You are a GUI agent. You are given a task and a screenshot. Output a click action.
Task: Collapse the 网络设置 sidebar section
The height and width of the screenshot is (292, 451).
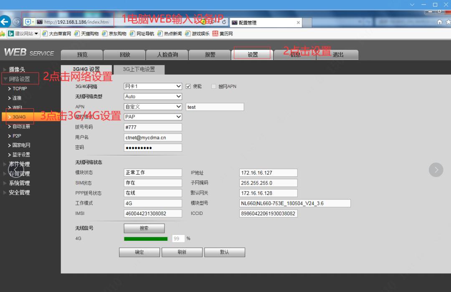click(x=19, y=79)
